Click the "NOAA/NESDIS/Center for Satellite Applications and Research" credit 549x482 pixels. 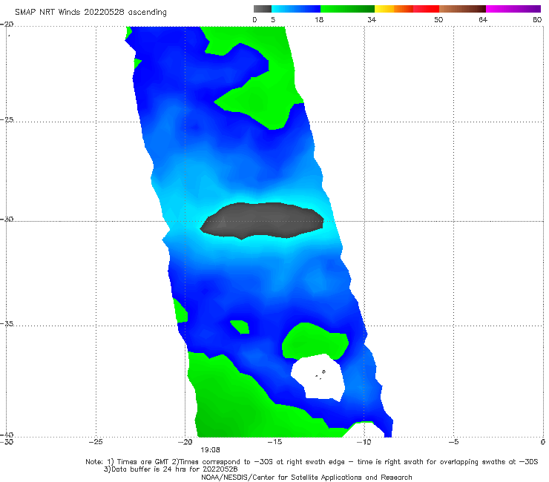pyautogui.click(x=306, y=477)
